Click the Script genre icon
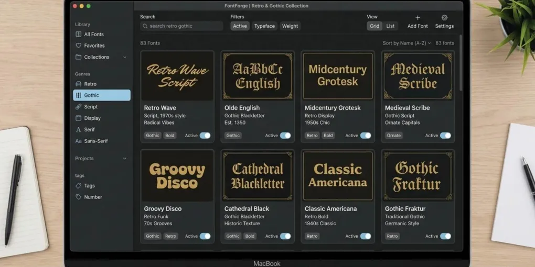 coord(79,107)
